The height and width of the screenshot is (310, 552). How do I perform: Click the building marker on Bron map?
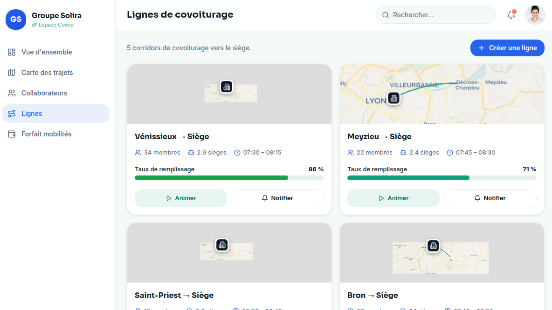[434, 246]
